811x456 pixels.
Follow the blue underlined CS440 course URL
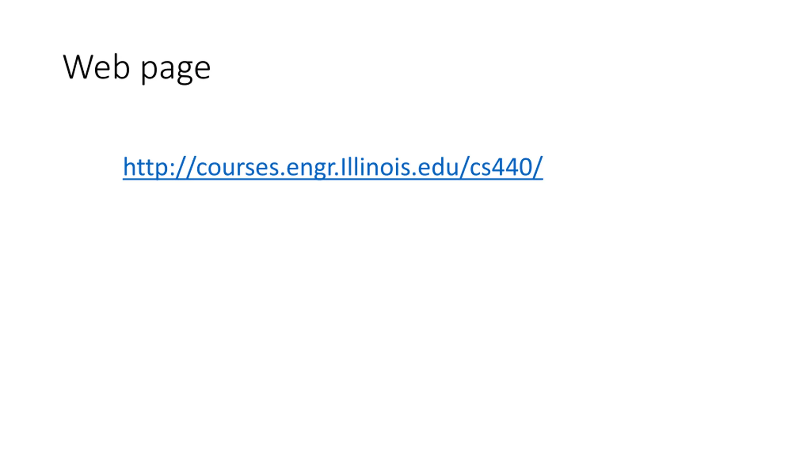[x=333, y=167]
